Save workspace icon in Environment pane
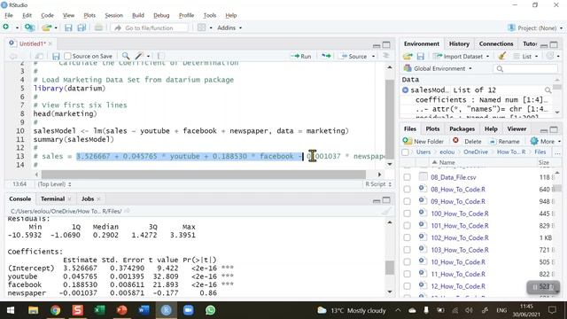 point(421,57)
